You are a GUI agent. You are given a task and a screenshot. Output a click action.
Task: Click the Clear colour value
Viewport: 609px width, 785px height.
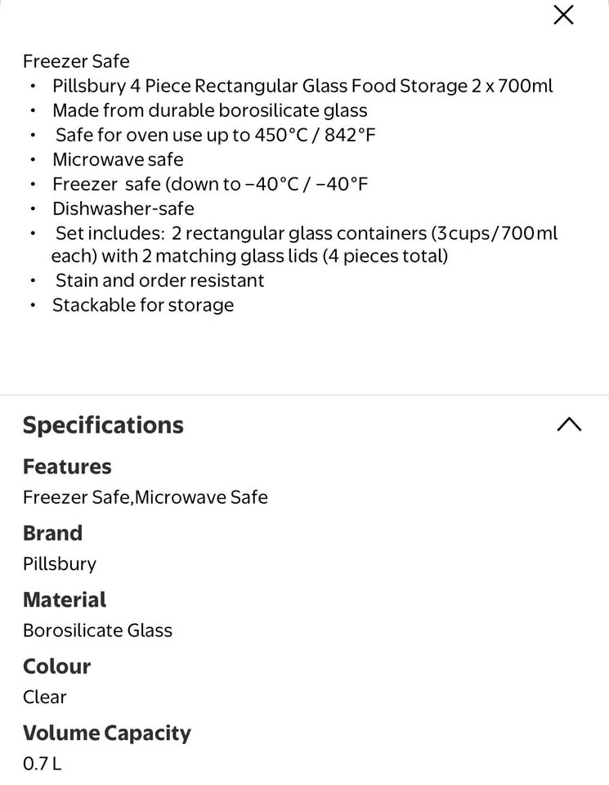(x=44, y=698)
